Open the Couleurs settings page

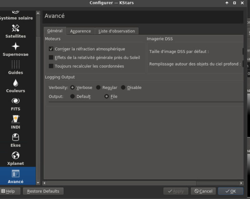15,86
